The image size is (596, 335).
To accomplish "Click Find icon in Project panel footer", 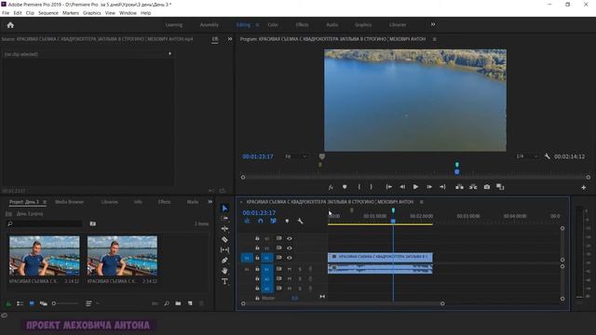I will [x=167, y=303].
